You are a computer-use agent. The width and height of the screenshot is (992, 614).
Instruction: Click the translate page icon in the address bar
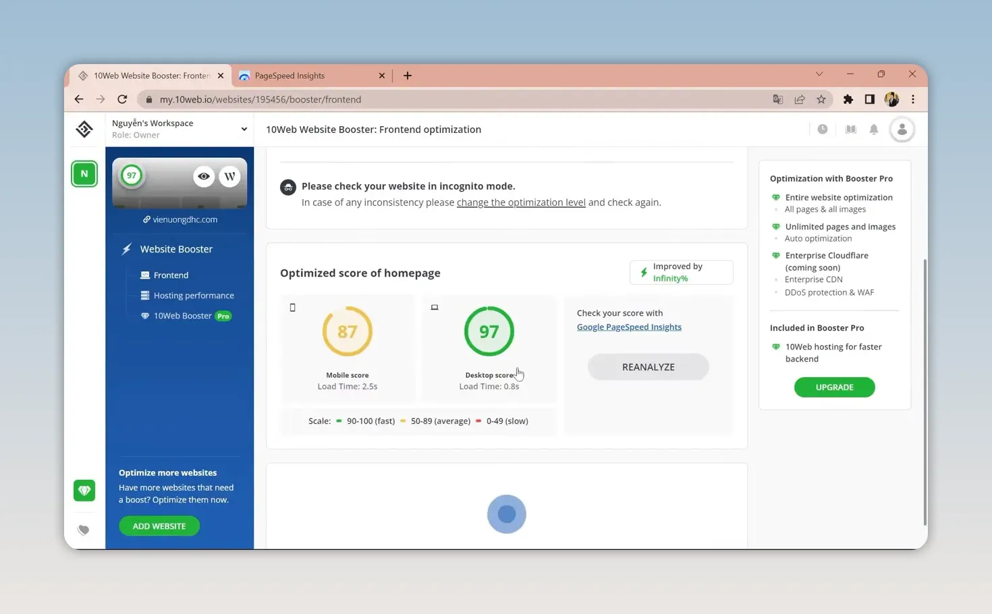(x=778, y=99)
